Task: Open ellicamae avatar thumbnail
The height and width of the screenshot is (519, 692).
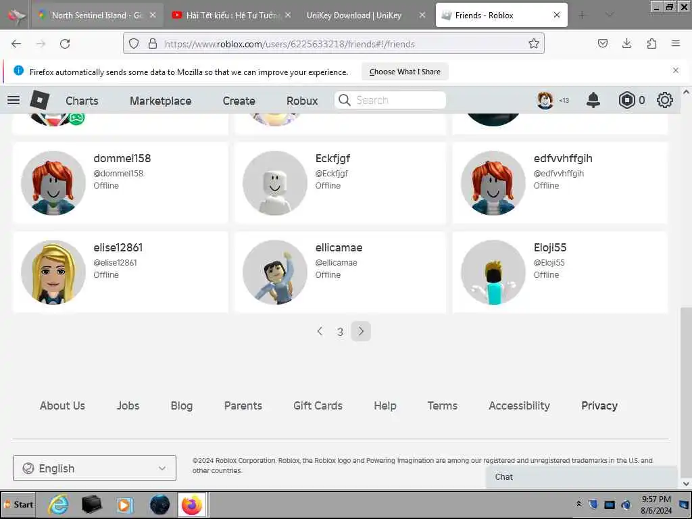Action: tap(275, 272)
